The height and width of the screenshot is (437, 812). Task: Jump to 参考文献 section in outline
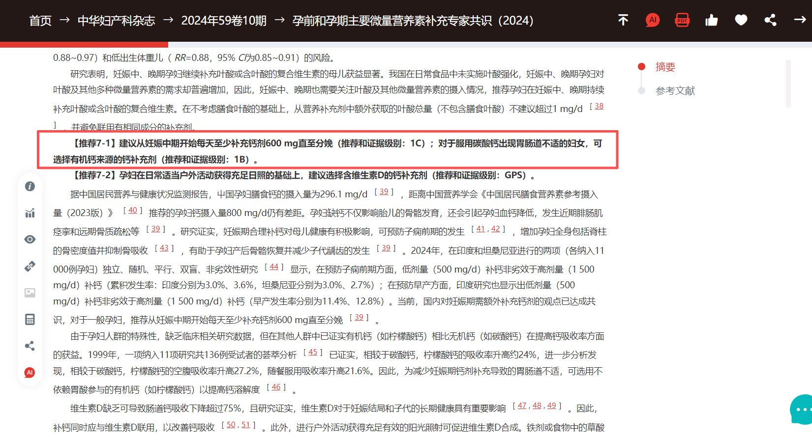[675, 91]
